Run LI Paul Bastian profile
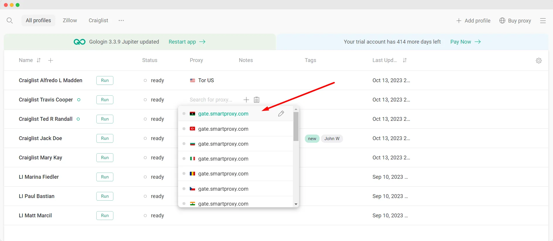The height and width of the screenshot is (241, 553). (x=105, y=196)
